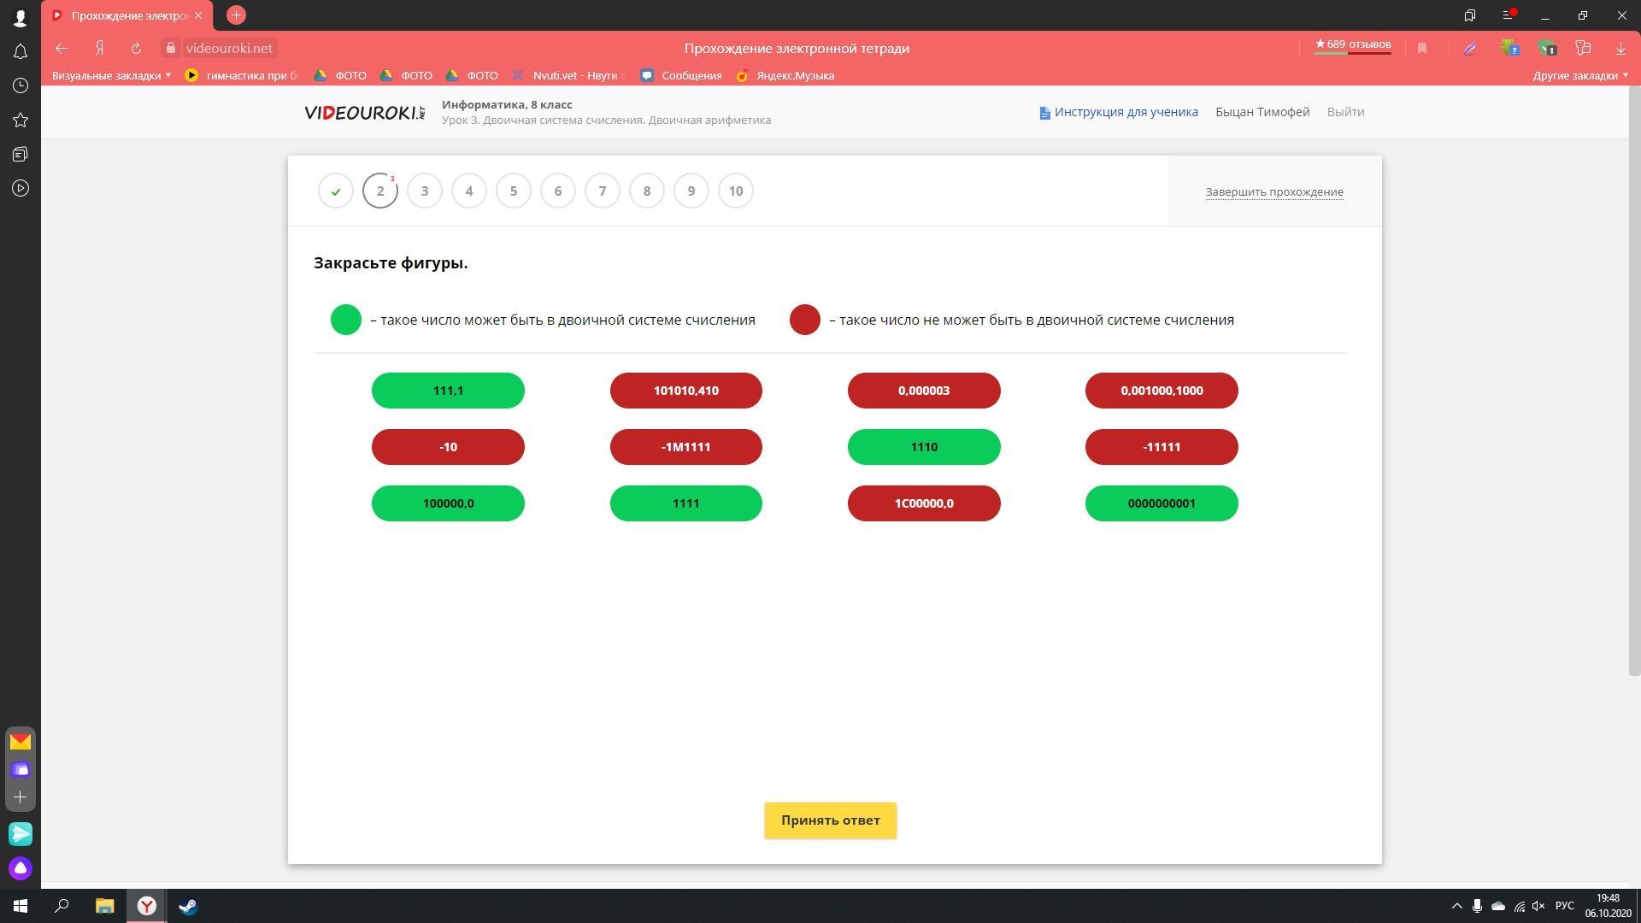Viewport: 1641px width, 923px height.
Task: Click the bookmark flag icon
Action: [1422, 49]
